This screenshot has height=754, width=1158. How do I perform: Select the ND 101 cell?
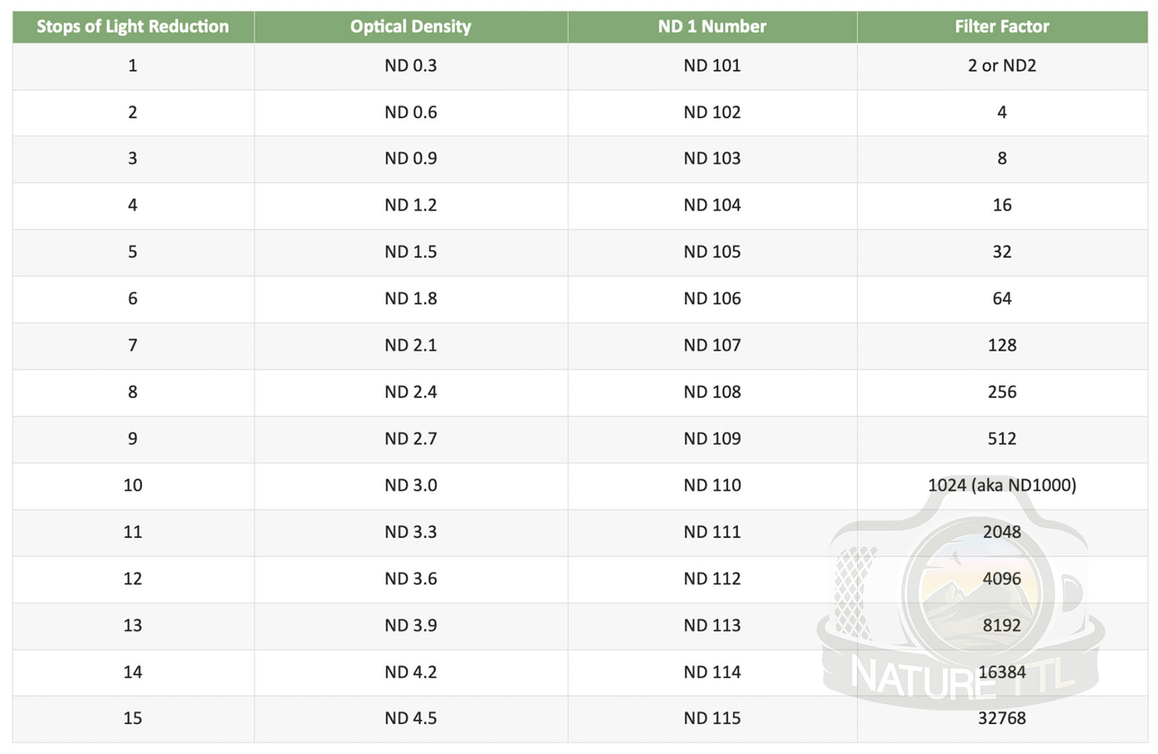tap(712, 66)
